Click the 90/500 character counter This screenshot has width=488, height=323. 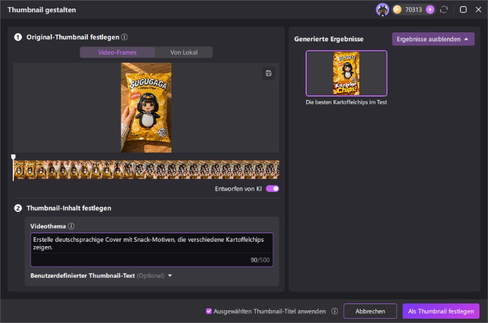(260, 260)
